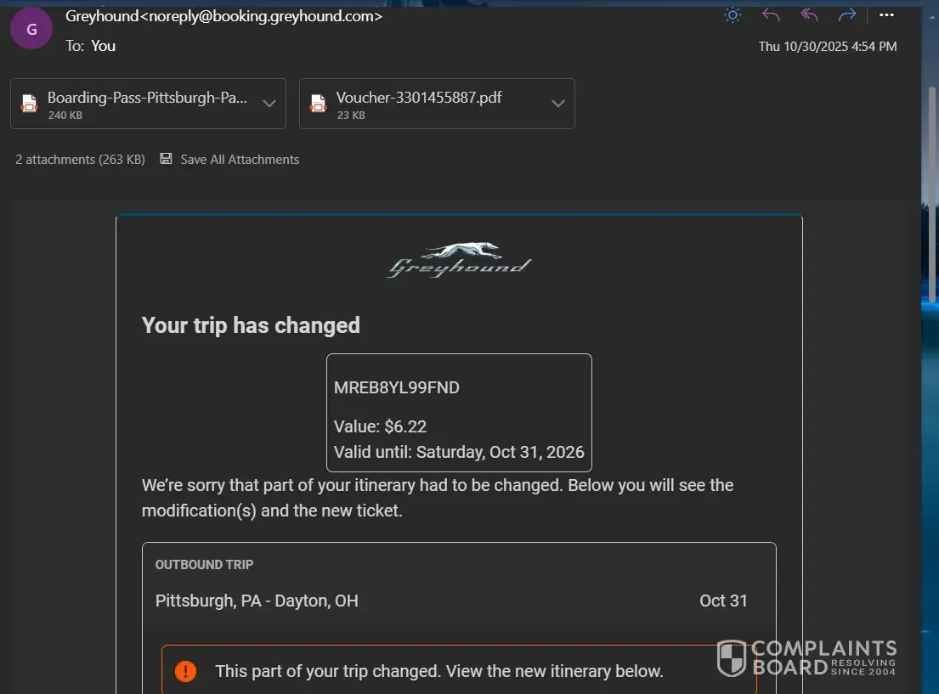Screen dimensions: 939x694
Task: Click the PDF file icon on Voucher-3301455887
Action: (319, 104)
